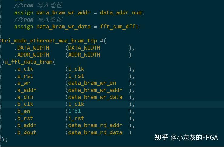Click the data_bram_rd_addr signal

(x=95, y=125)
